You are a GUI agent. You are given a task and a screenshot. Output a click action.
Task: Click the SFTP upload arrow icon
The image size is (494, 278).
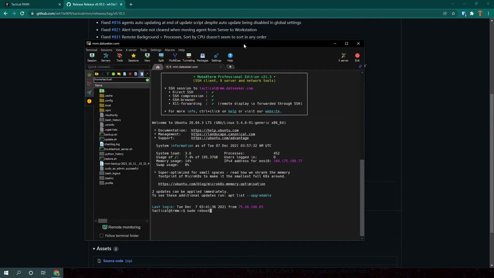coord(108,74)
